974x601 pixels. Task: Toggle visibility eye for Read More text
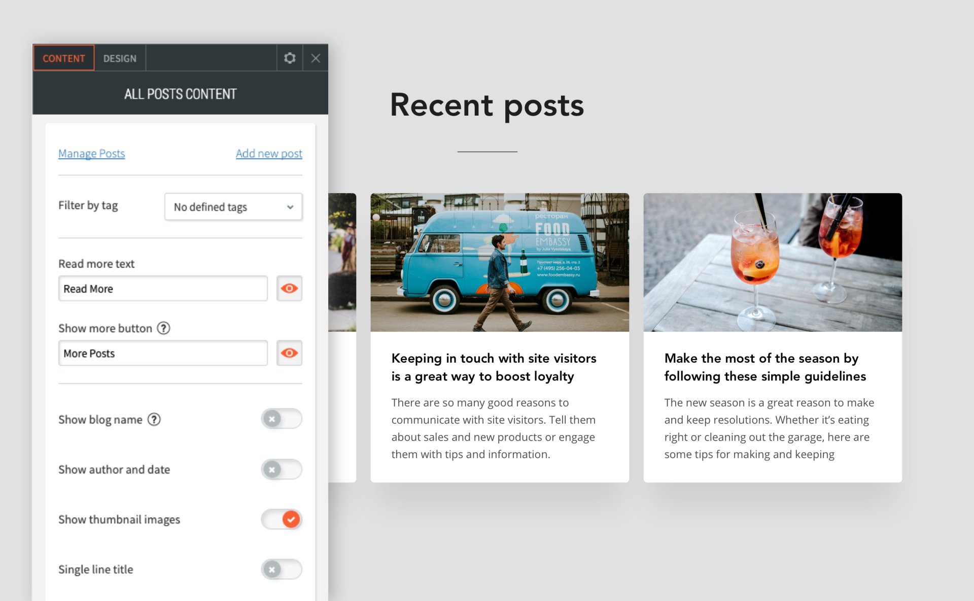(289, 289)
